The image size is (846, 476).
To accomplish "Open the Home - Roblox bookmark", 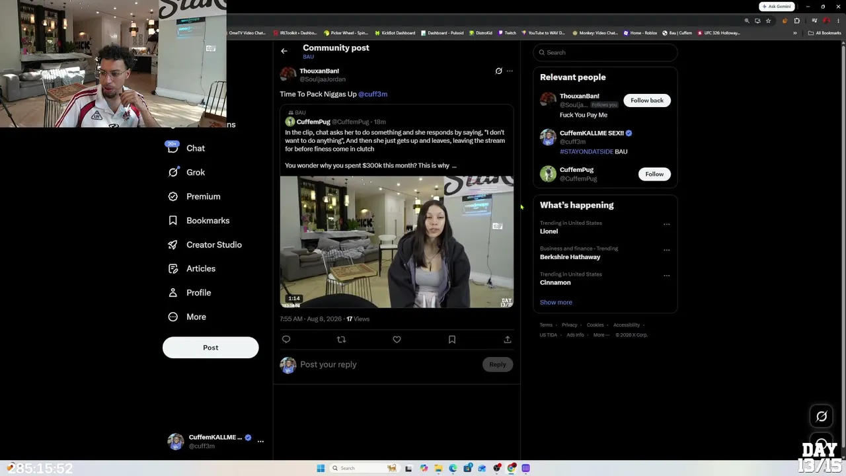I will (640, 33).
